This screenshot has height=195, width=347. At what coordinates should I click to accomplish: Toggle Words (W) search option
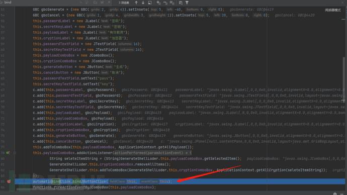click(x=102, y=3)
